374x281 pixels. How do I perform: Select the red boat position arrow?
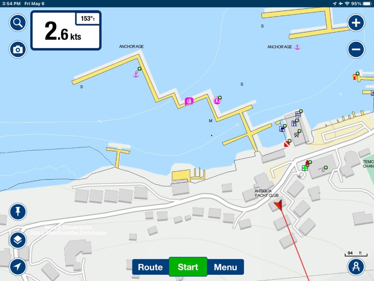coord(279,205)
